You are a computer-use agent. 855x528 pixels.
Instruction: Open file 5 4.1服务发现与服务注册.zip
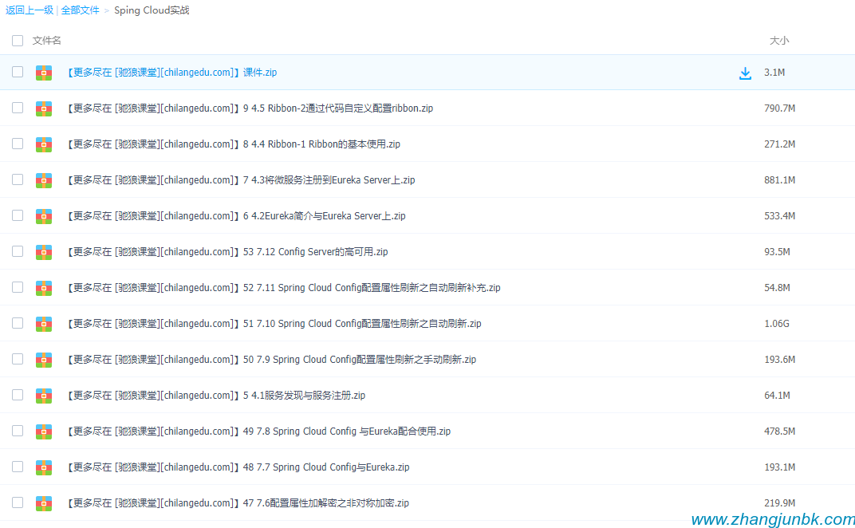coord(216,396)
